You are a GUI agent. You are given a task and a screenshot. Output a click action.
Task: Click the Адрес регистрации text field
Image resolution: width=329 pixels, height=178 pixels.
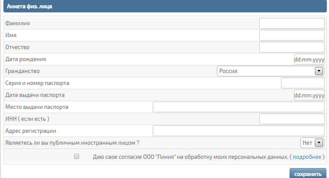239,131
